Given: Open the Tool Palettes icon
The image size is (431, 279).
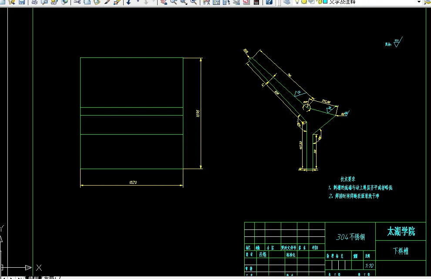Looking at the screenshot, I should pyautogui.click(x=226, y=2).
